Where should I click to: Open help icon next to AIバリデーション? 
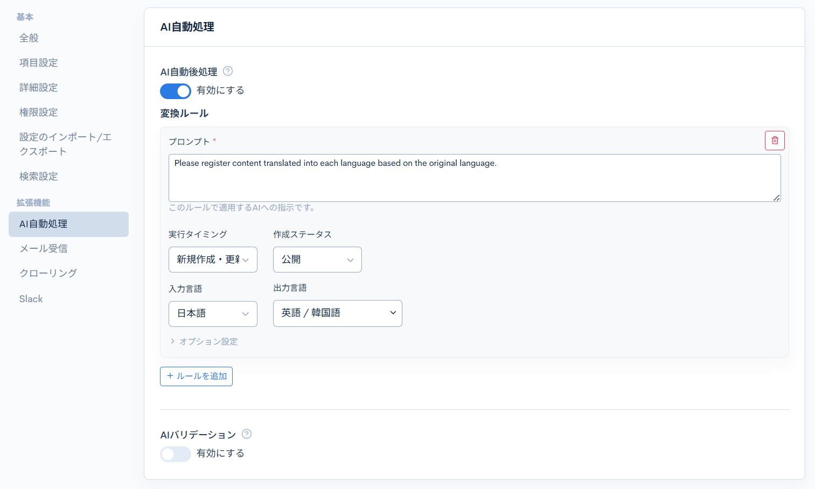247,434
